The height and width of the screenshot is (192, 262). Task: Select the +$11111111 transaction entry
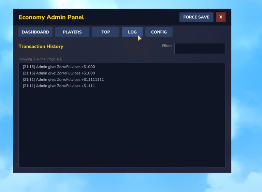pos(63,80)
